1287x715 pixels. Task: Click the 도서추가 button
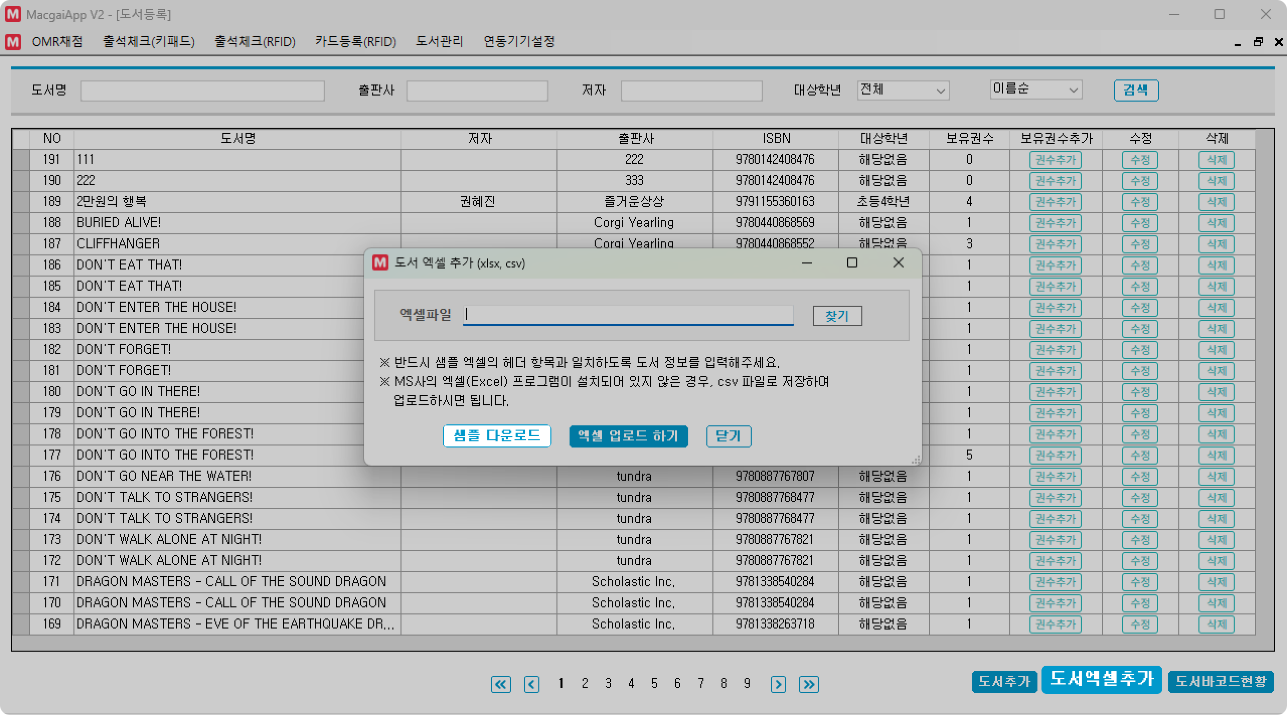1004,681
